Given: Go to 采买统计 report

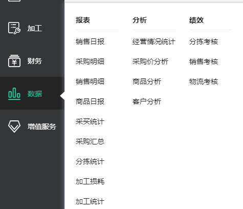Looking at the screenshot, I should pos(90,121).
